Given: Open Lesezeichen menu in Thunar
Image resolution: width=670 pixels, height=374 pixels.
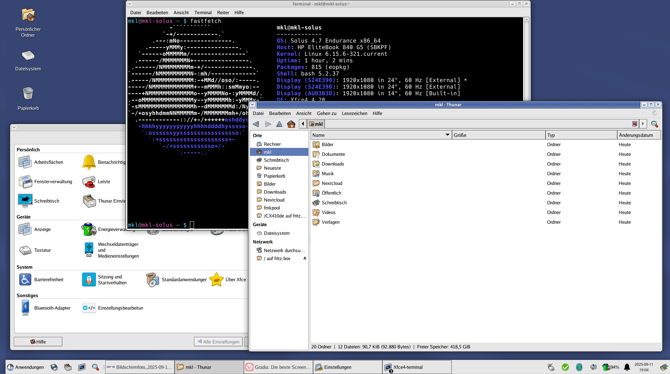Looking at the screenshot, I should [354, 113].
